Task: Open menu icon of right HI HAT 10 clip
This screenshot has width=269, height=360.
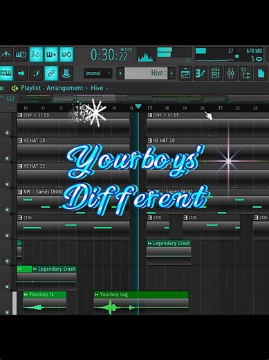Action: tap(150, 141)
